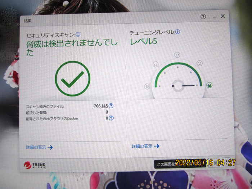Viewport: 252px width, 189px height.
Task: Click the smiling face above the gauge
Action: (177, 55)
